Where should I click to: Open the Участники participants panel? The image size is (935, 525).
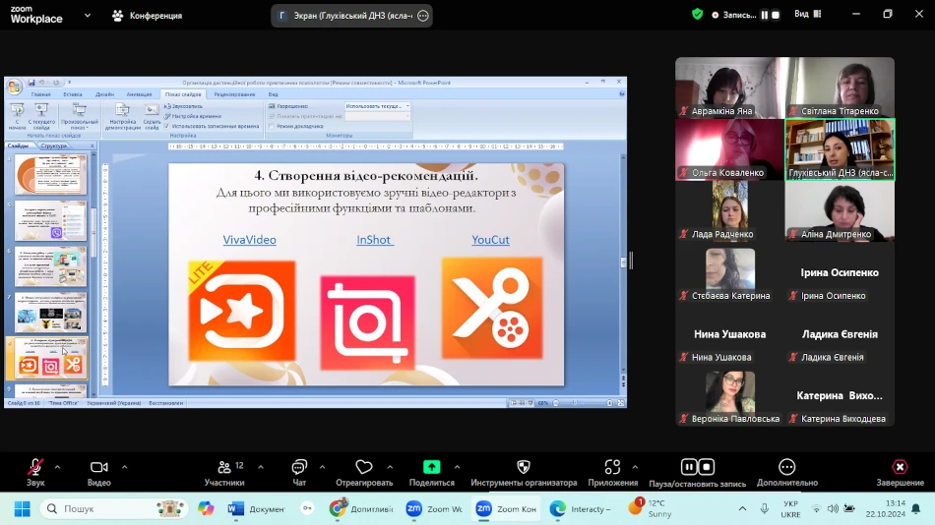coord(224,467)
